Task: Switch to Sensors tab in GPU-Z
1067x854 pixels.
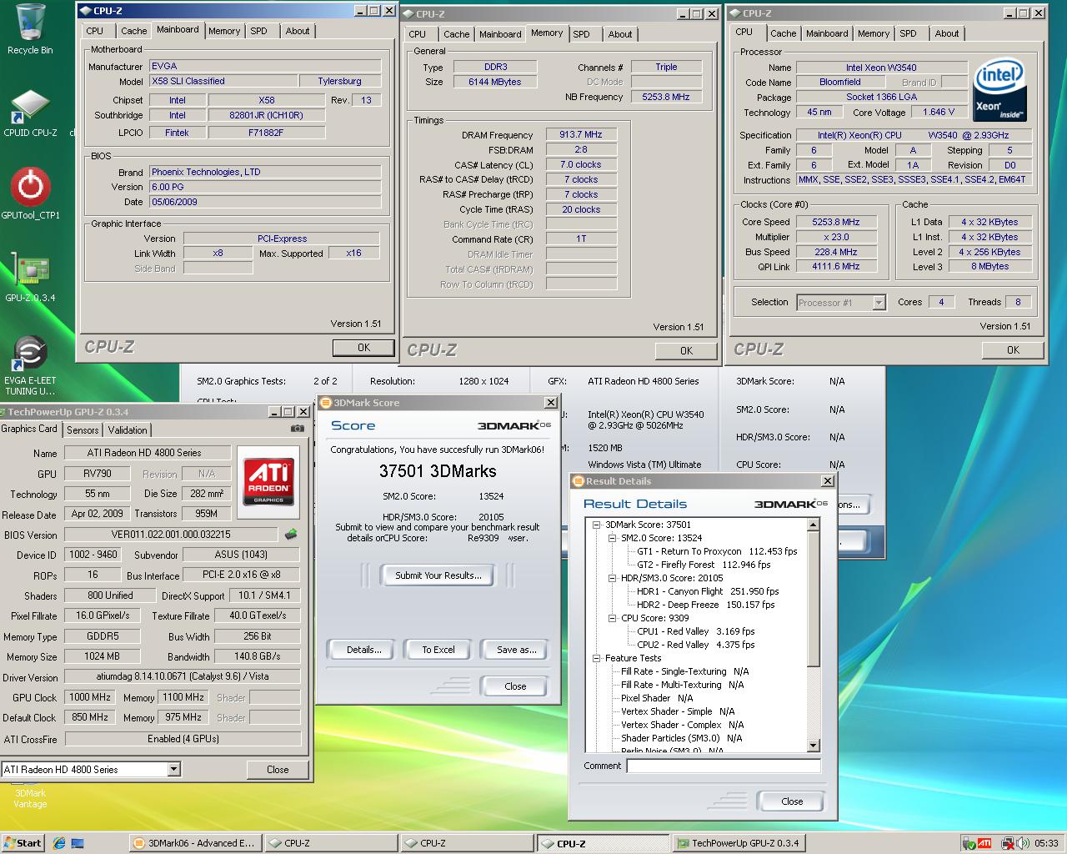Action: click(83, 430)
